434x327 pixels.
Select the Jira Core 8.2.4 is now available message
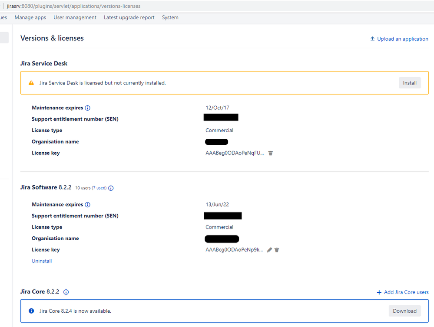[75, 311]
